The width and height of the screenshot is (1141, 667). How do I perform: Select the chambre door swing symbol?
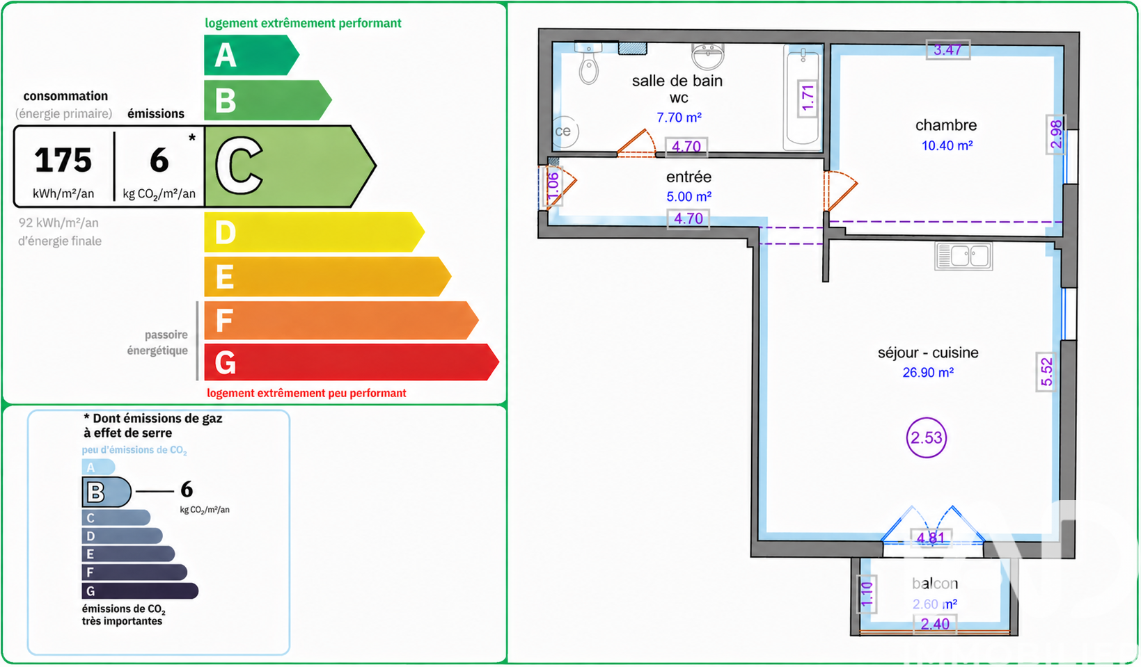pyautogui.click(x=840, y=191)
